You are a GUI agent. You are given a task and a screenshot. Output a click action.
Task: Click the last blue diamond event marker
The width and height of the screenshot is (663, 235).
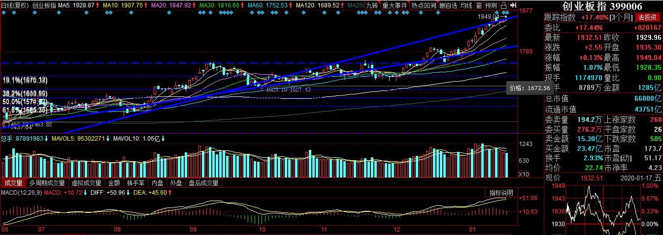[x=507, y=13]
